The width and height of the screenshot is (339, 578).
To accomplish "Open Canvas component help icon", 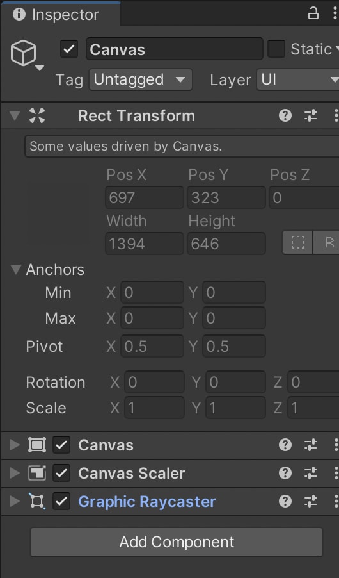I will pos(285,445).
